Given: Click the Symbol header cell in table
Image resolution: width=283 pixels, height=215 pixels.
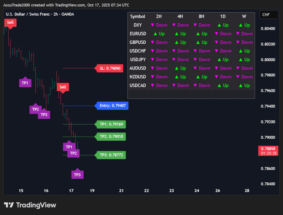Looking at the screenshot, I should tap(138, 17).
